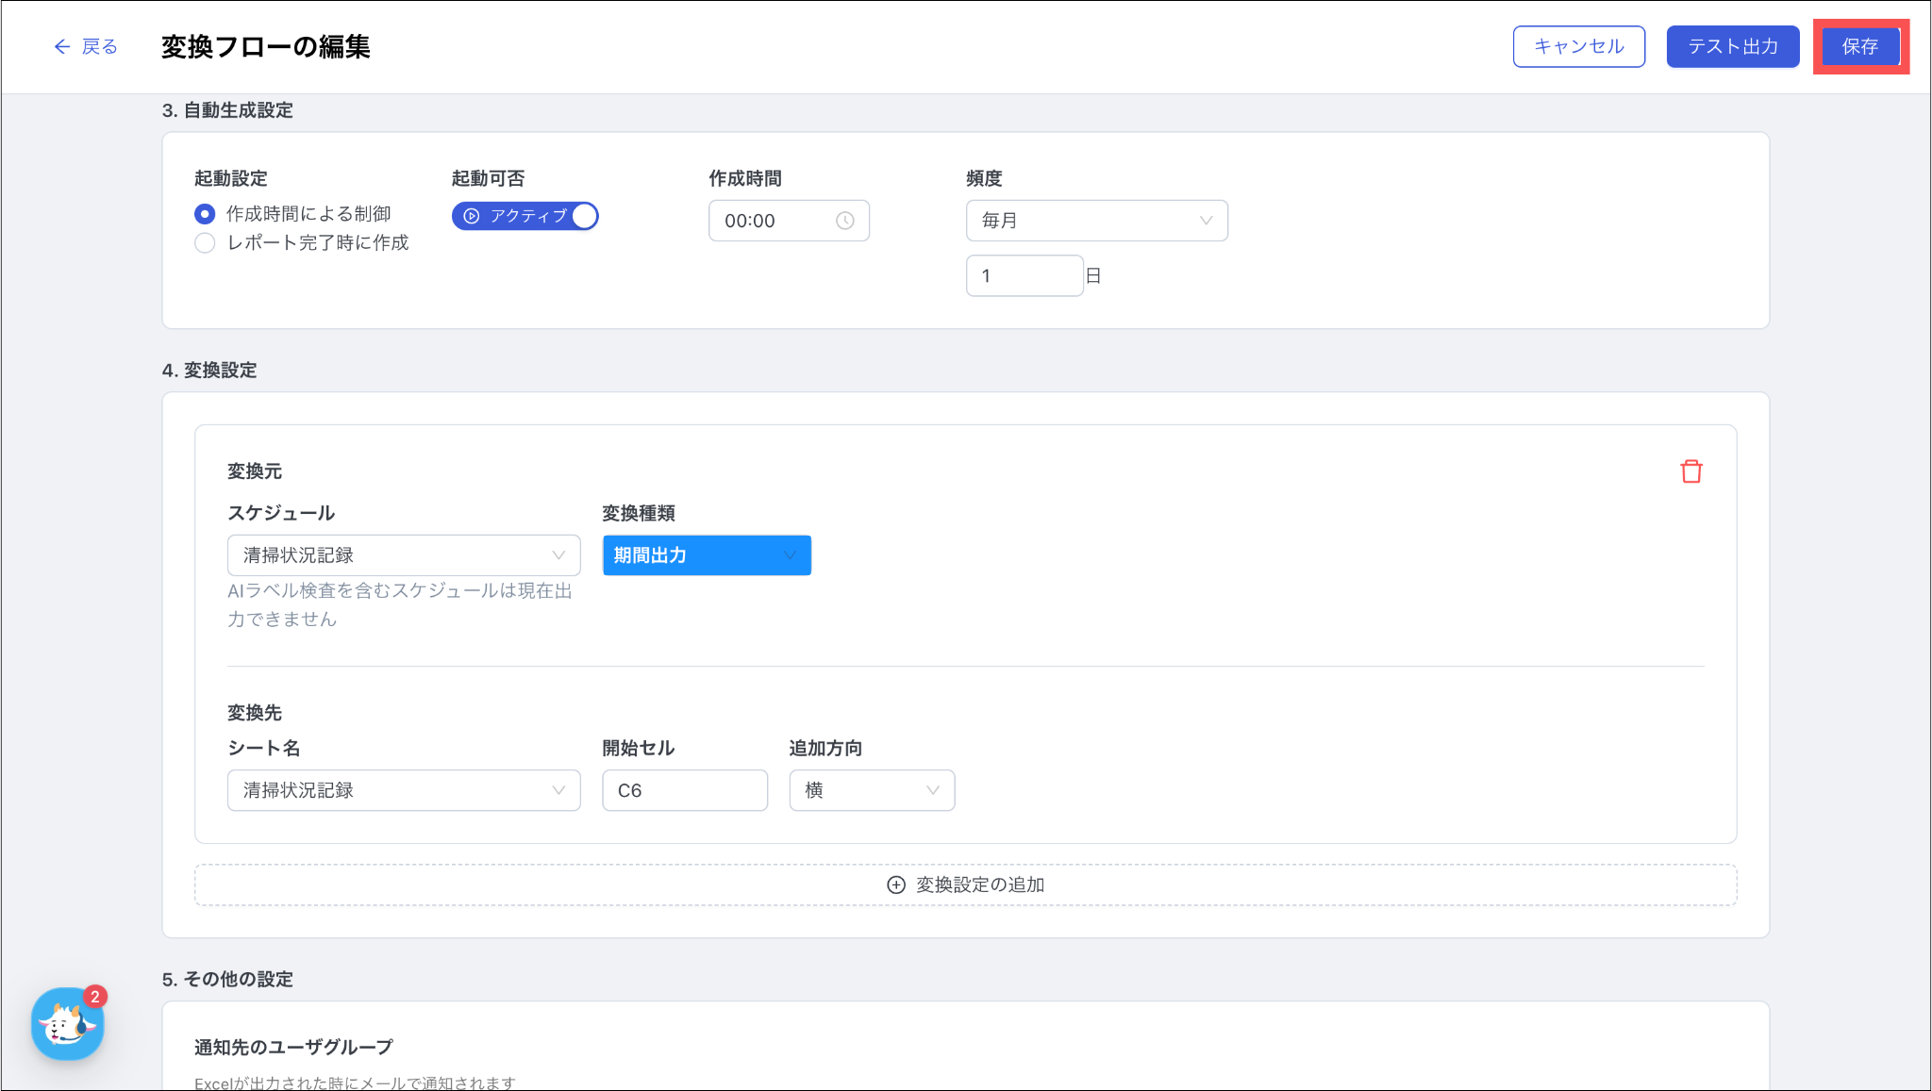Click the red trash delete icon

pos(1690,471)
